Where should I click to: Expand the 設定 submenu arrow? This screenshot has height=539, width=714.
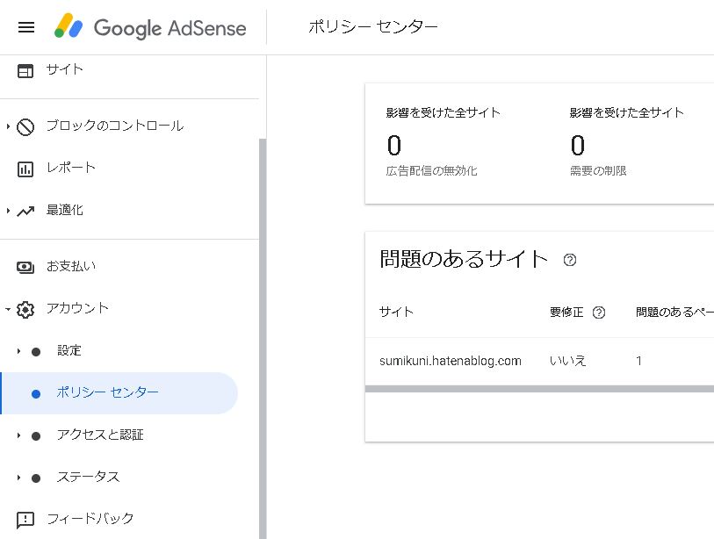click(18, 351)
